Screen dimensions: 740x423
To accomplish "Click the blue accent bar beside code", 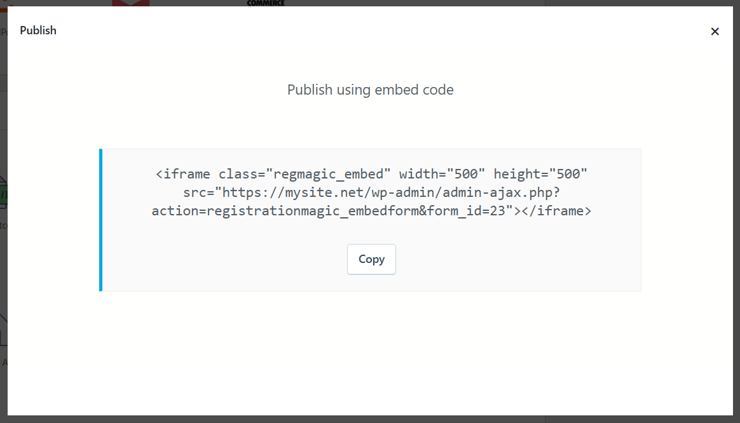I will click(x=100, y=220).
